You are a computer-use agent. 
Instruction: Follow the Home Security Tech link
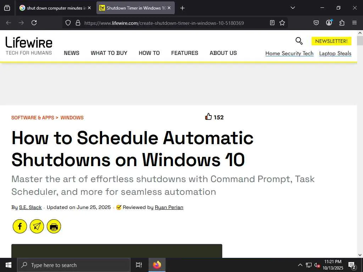pyautogui.click(x=289, y=53)
